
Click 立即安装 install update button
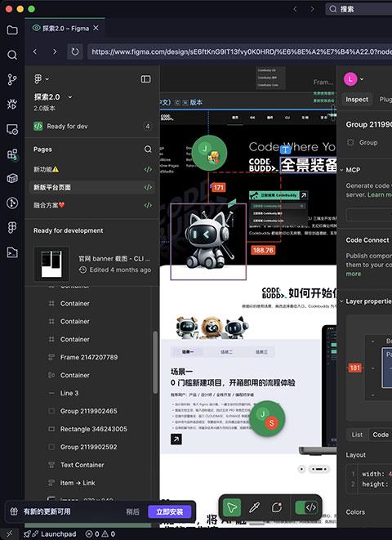(x=169, y=511)
